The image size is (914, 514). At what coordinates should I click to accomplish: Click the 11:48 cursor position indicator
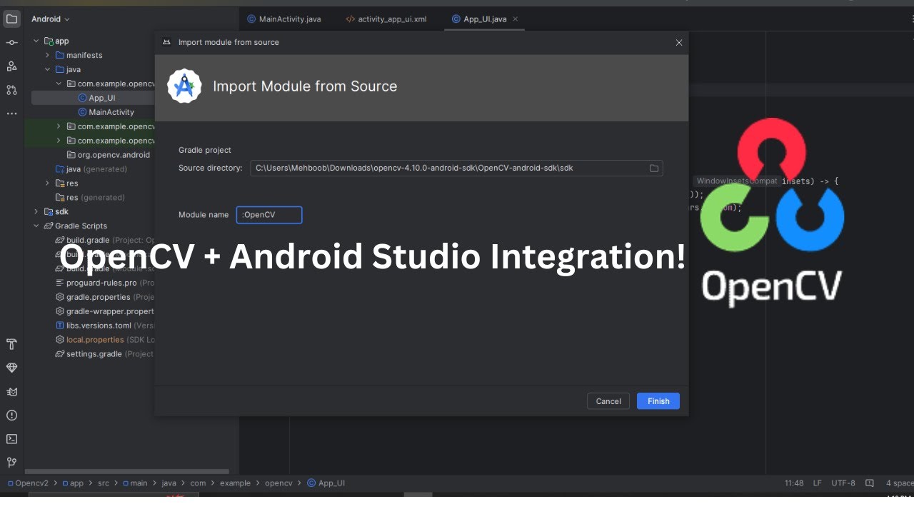794,483
